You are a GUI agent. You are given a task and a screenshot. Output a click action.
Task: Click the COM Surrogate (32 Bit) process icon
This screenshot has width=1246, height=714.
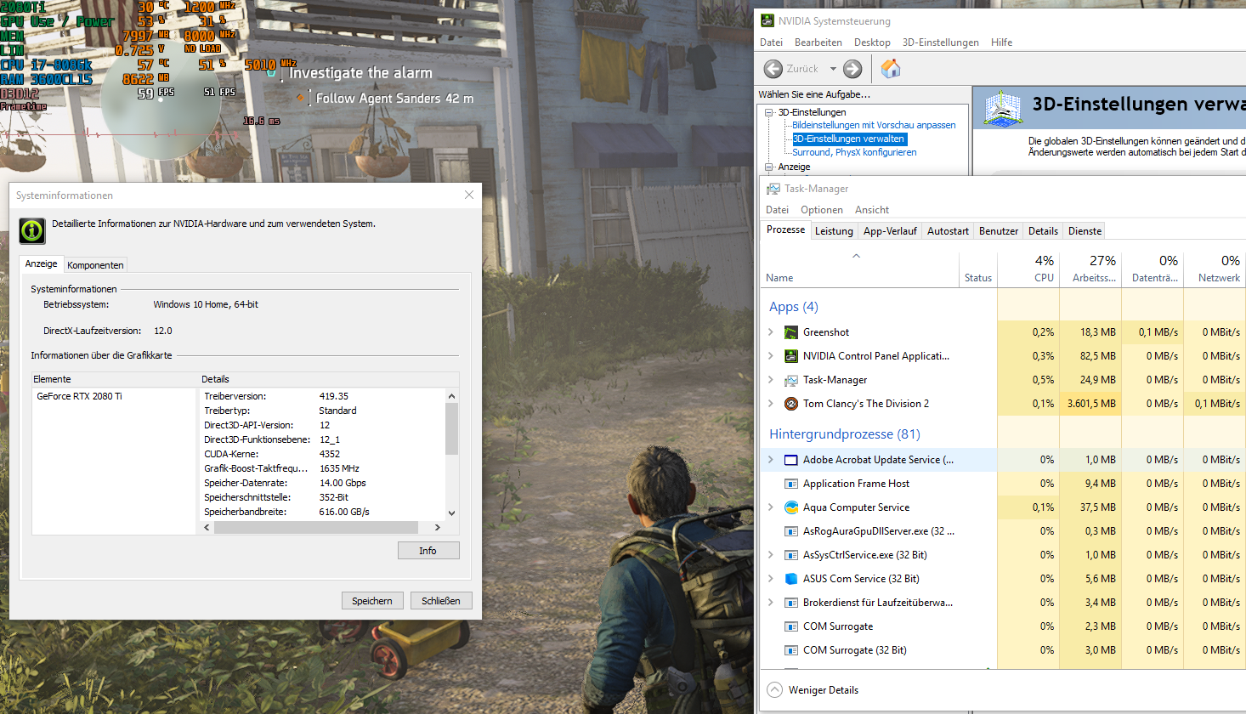tap(790, 650)
